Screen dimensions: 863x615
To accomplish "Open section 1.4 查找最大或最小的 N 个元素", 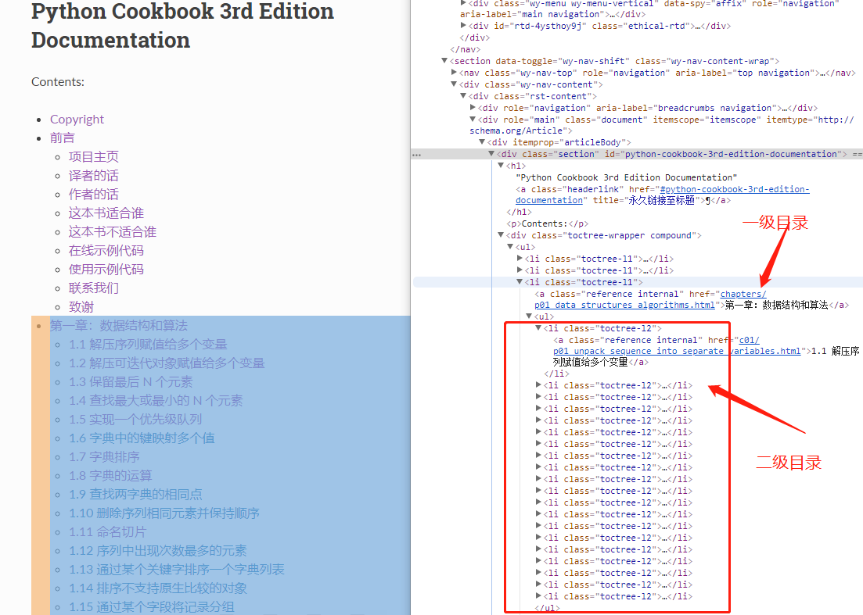I will tap(156, 400).
